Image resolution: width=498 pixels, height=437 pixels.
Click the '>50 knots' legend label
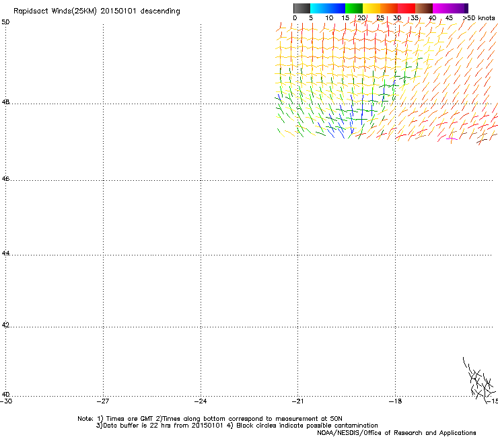point(478,18)
